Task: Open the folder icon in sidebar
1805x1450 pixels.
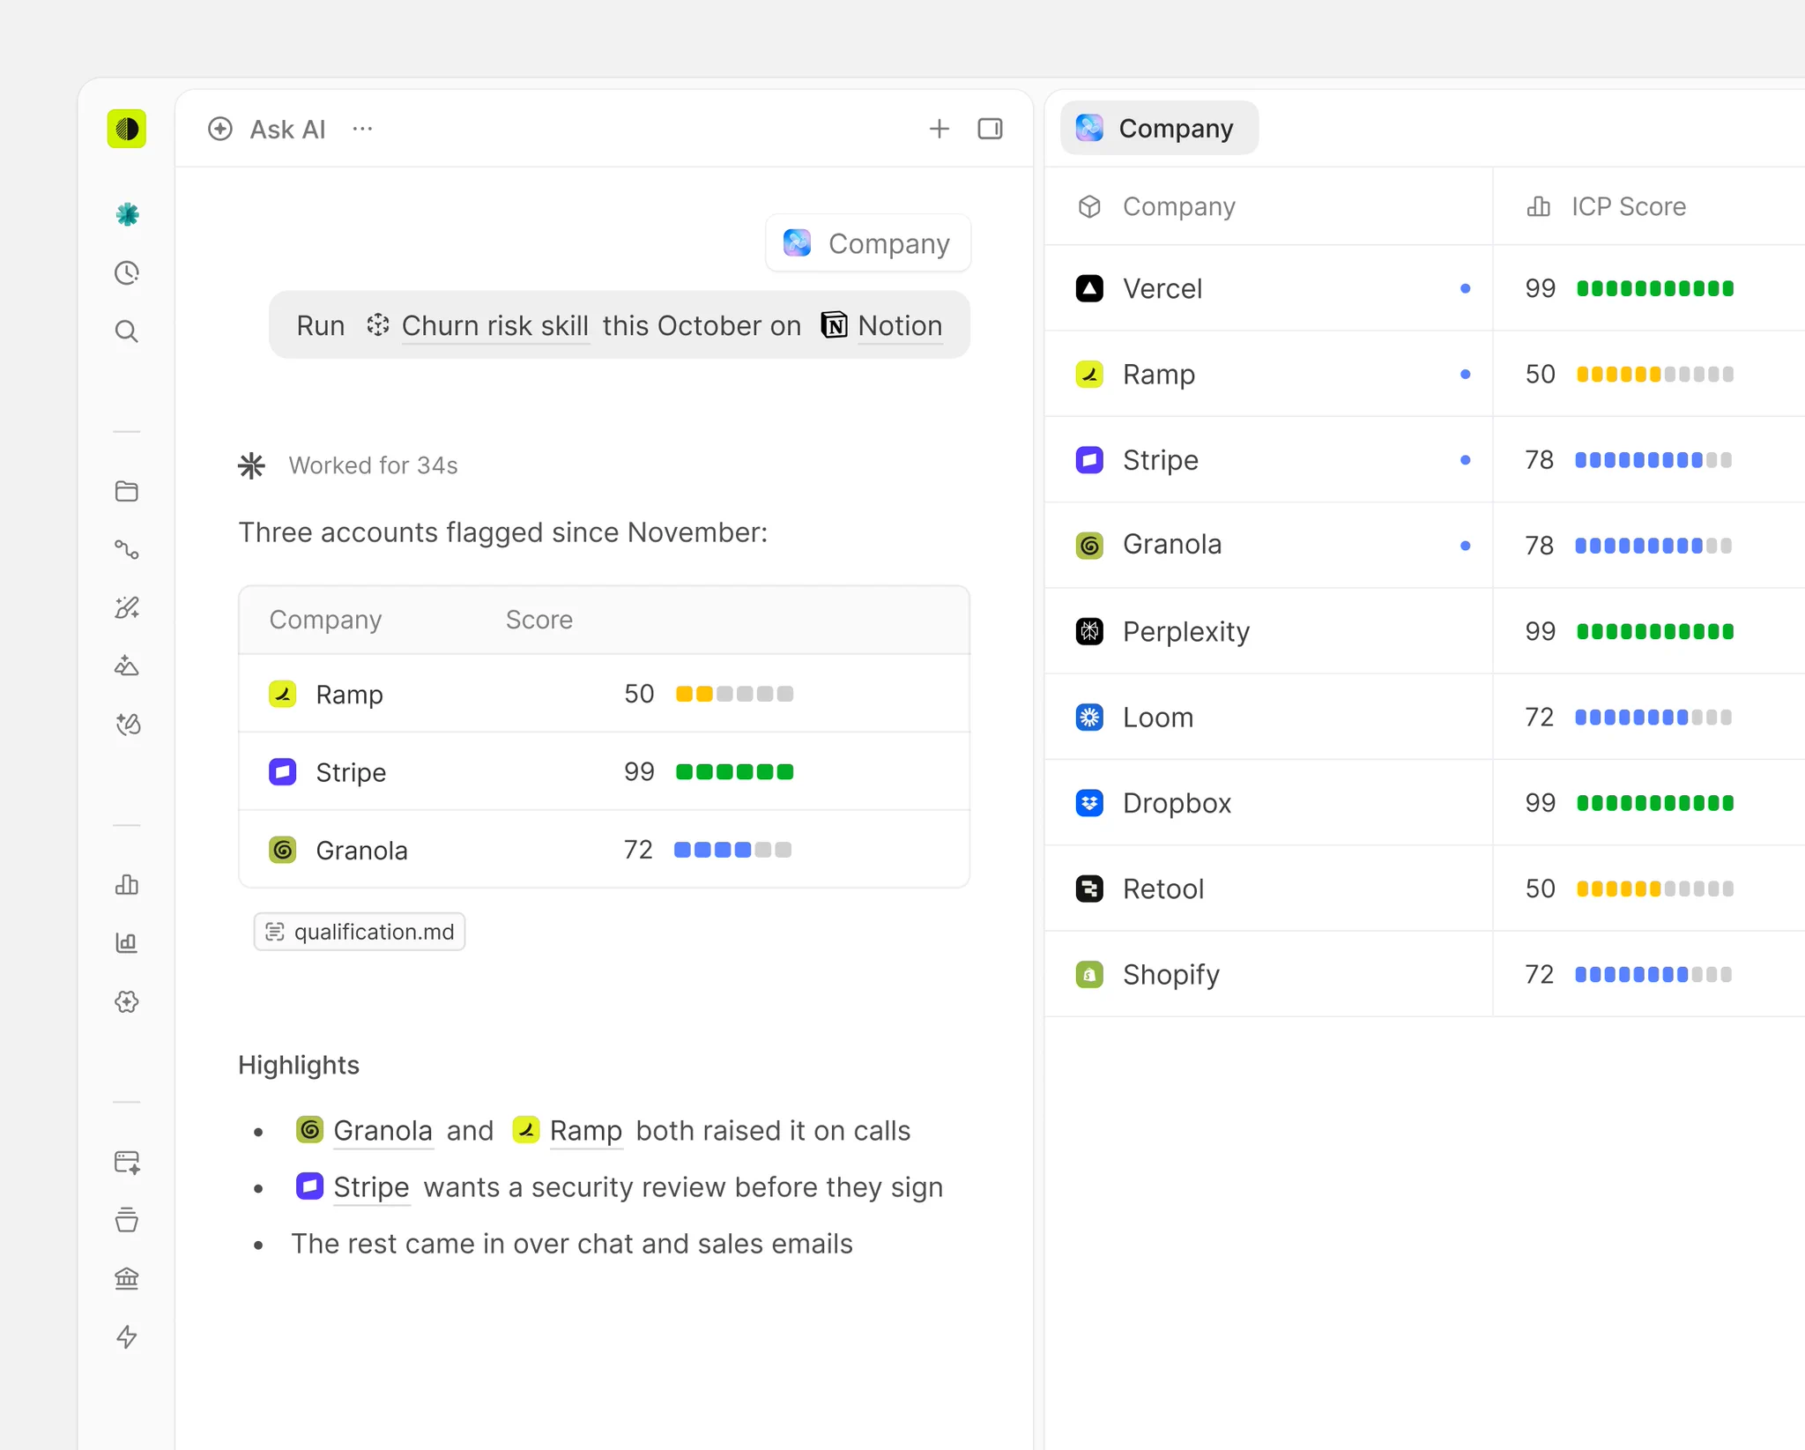Action: click(127, 491)
